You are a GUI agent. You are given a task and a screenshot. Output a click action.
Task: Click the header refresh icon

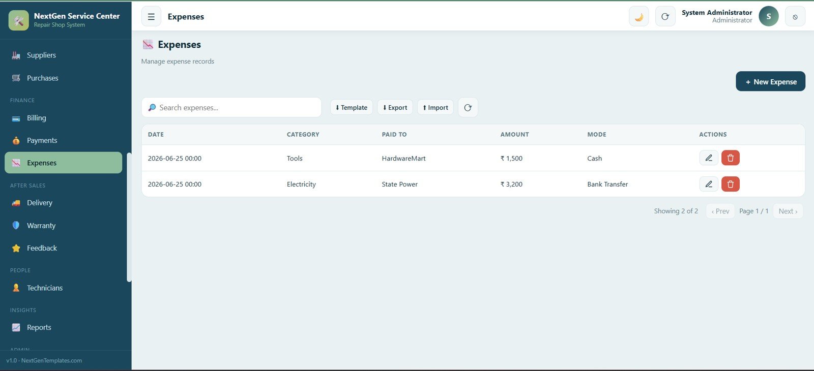[x=665, y=17]
